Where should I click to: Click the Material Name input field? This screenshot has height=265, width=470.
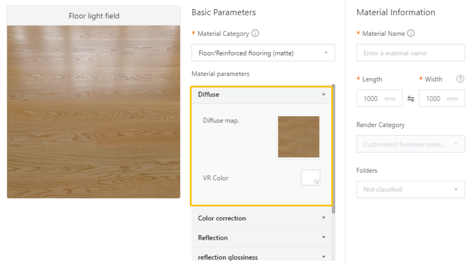411,53
